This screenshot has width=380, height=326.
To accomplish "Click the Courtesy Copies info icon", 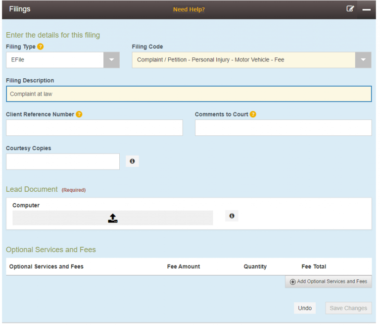I will click(x=132, y=162).
